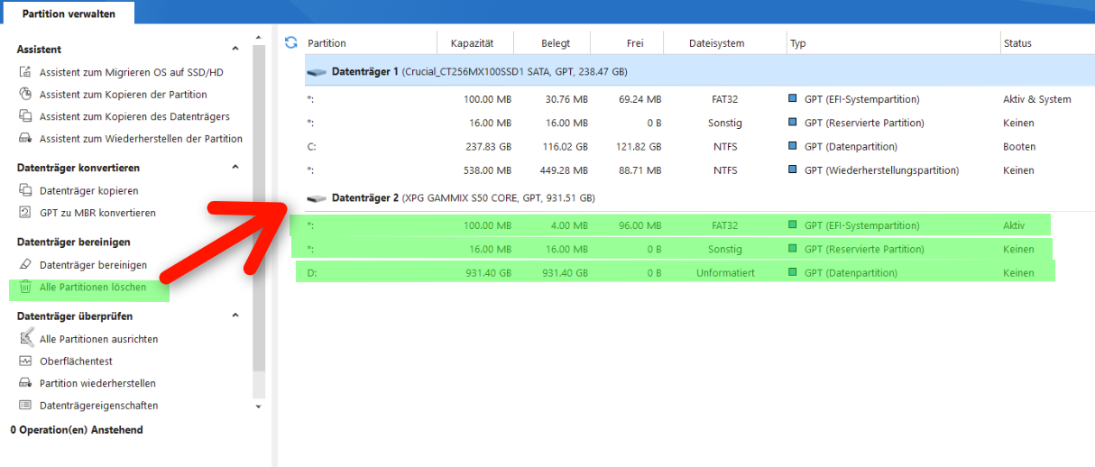1095x467 pixels.
Task: Select Datenträger 2 XPG GAMMIX disk row
Action: [x=699, y=197]
